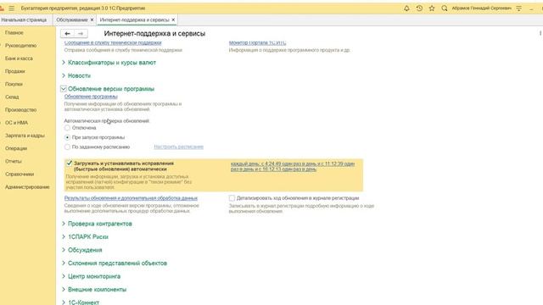Click Настроить расписание link

click(179, 147)
